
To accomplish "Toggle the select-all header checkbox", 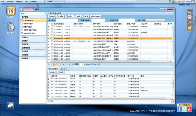I will tap(52, 24).
